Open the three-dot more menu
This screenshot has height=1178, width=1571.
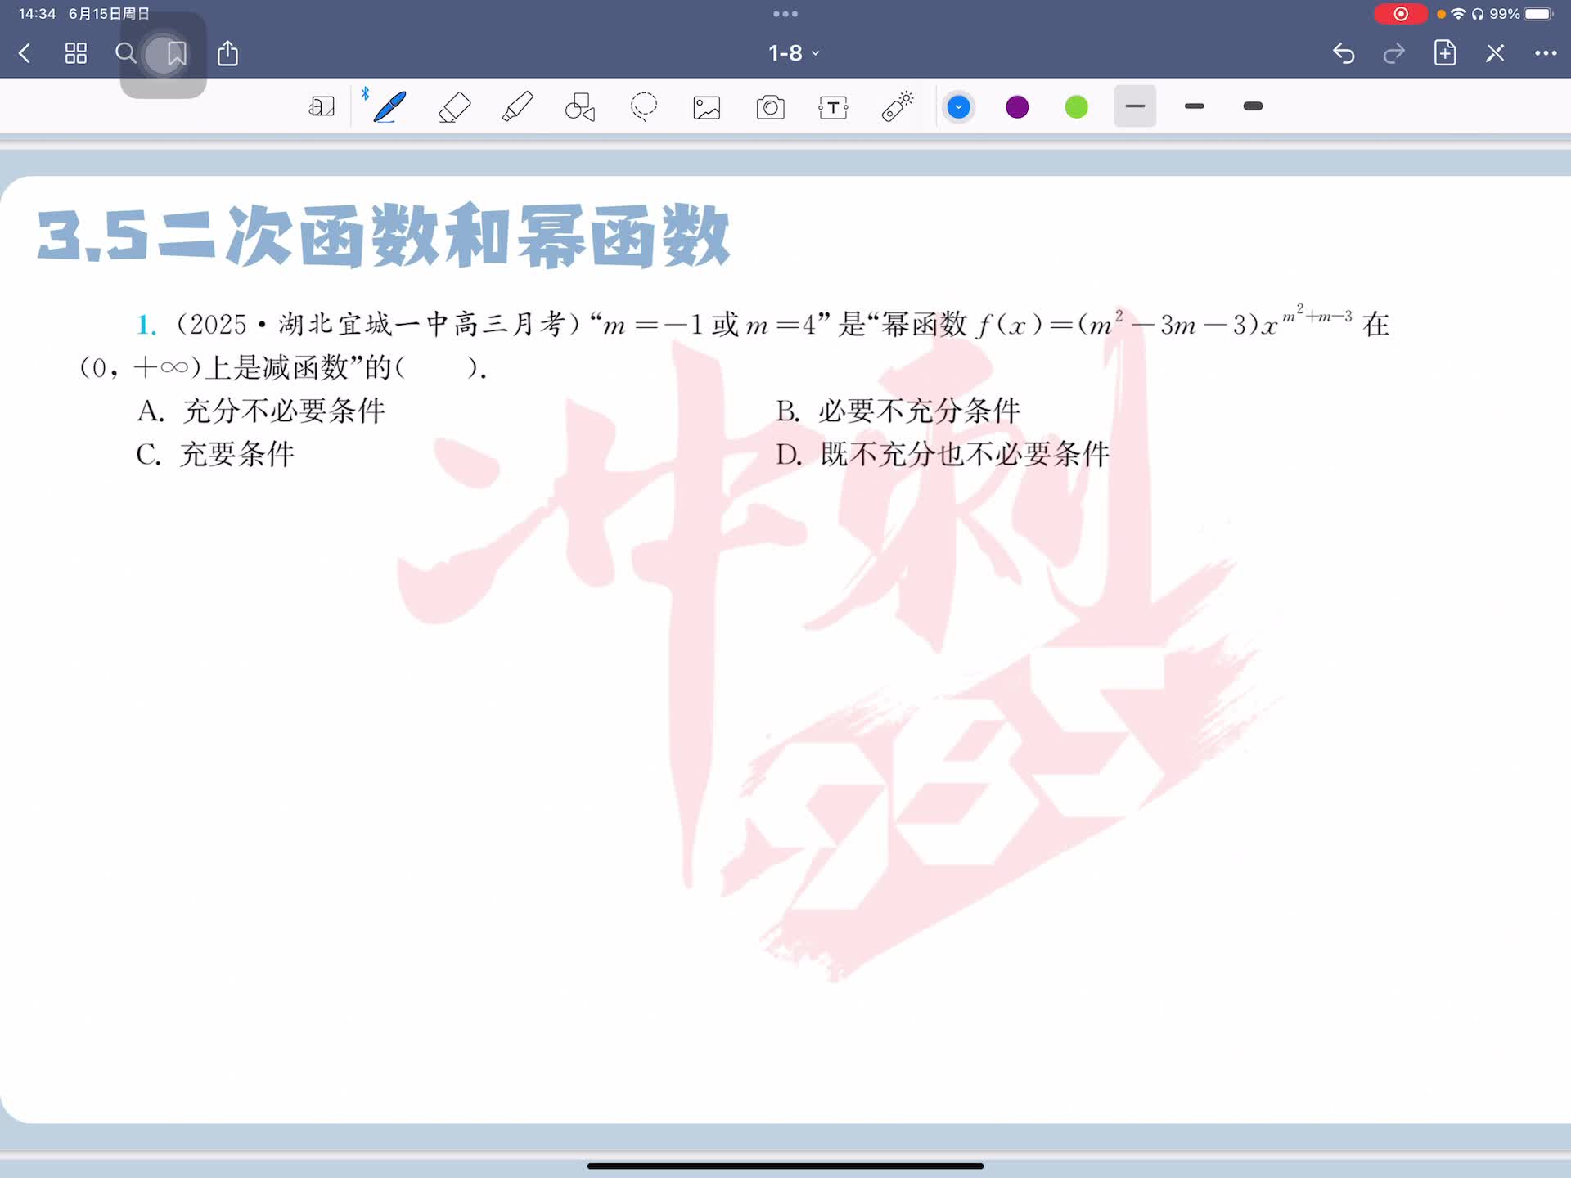coord(1545,53)
